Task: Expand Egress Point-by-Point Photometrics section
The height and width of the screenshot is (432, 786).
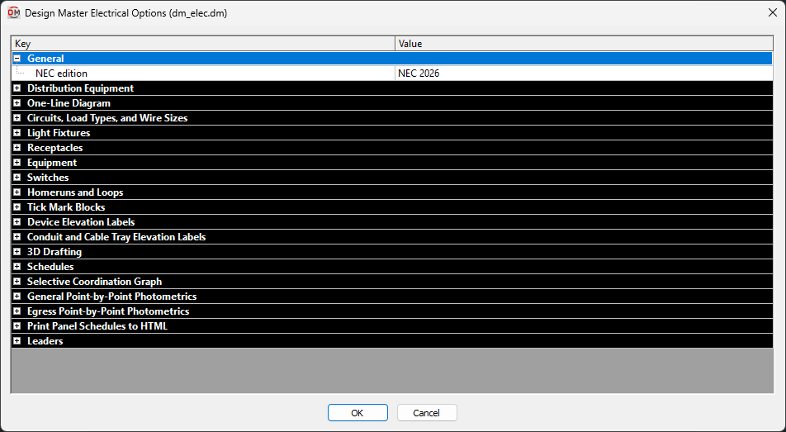Action: [x=17, y=311]
